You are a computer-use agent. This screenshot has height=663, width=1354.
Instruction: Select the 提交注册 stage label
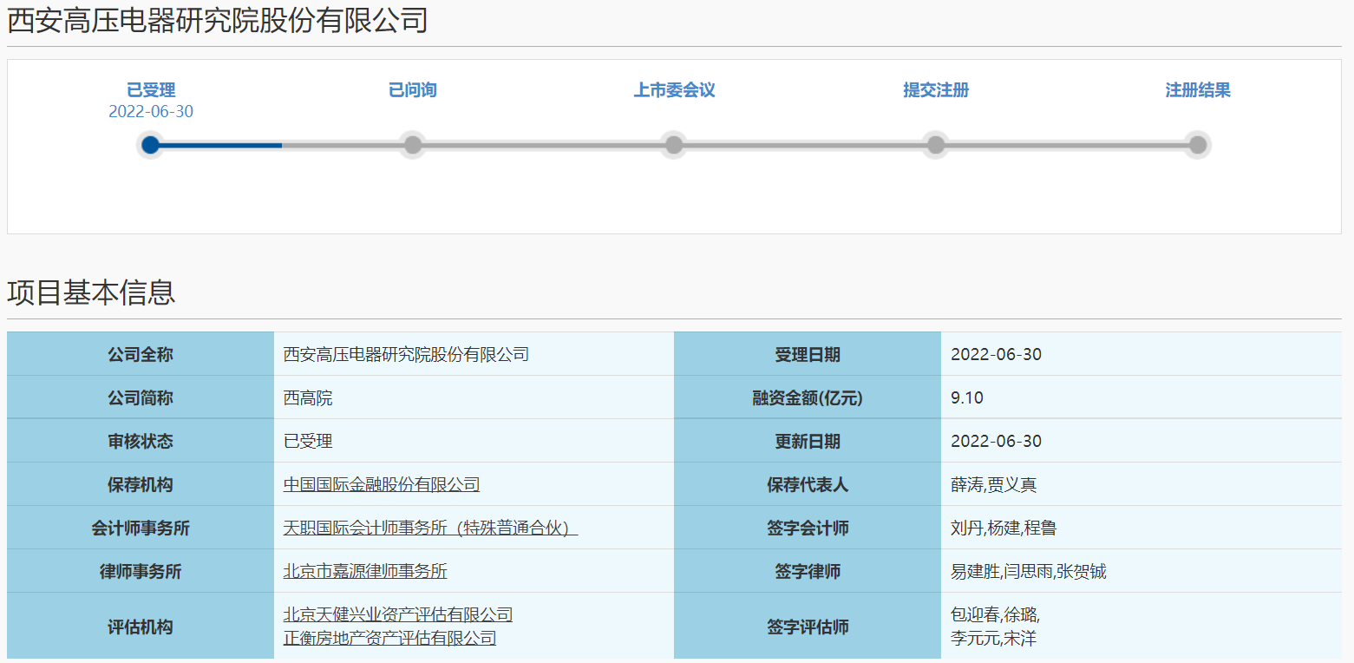(936, 90)
